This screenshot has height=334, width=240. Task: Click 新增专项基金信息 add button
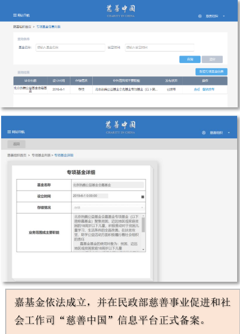coord(211,72)
